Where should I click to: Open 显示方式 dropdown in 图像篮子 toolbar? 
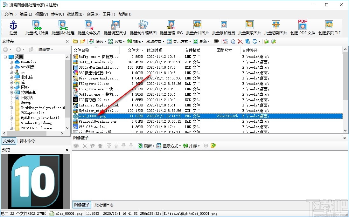pos(169,146)
